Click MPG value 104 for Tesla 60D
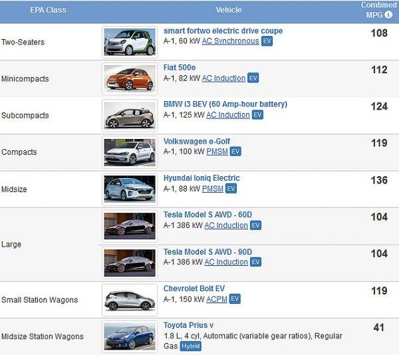This screenshot has height=355, width=399. coord(379,217)
